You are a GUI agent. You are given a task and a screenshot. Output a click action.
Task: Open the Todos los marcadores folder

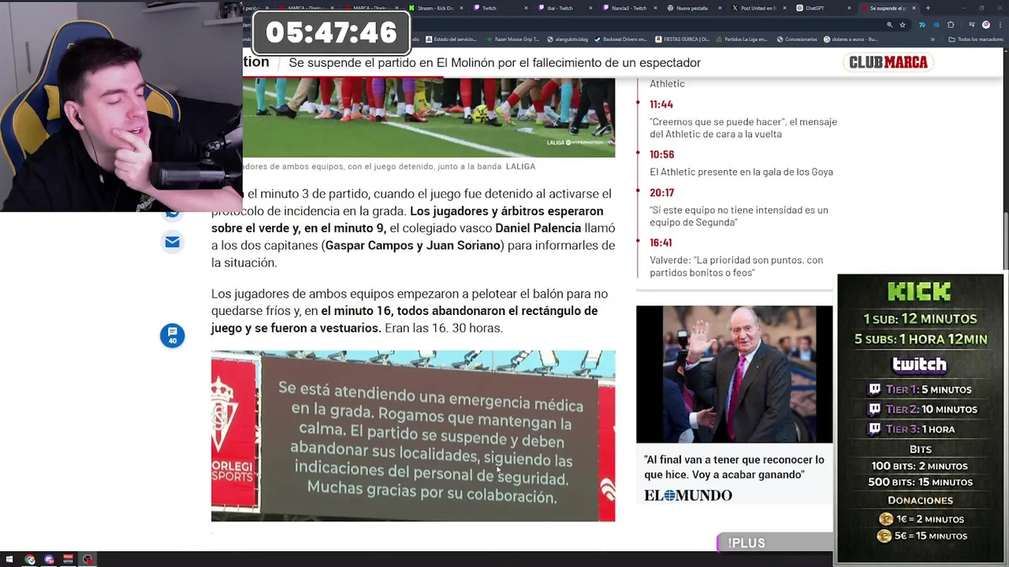[976, 39]
